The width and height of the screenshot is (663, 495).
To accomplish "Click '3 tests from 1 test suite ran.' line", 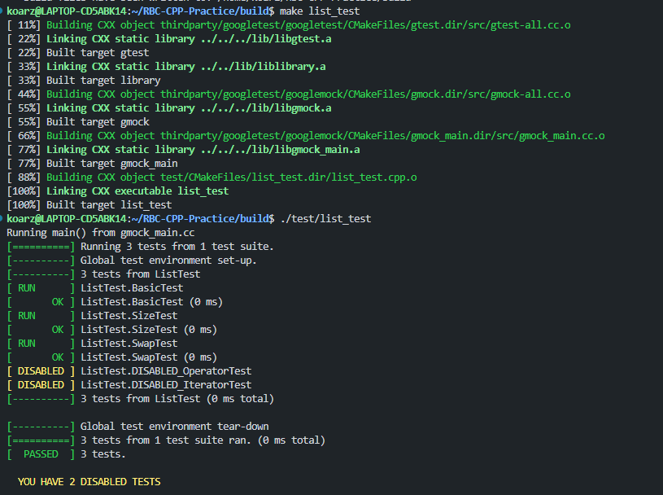I will click(203, 440).
